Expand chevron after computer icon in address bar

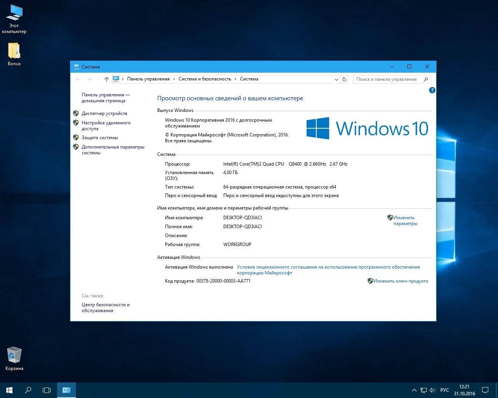[123, 79]
